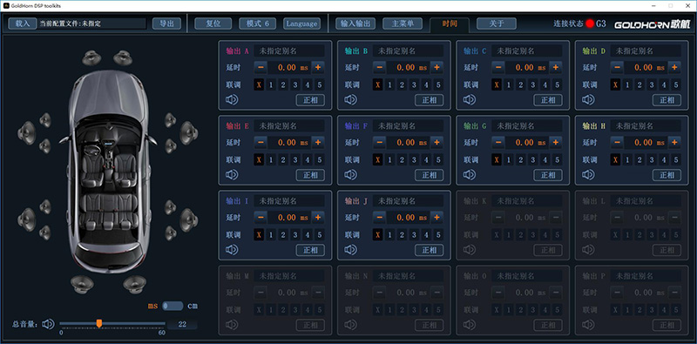Select front left woofer speaker beside car
This screenshot has height=344, width=697.
[x=27, y=132]
